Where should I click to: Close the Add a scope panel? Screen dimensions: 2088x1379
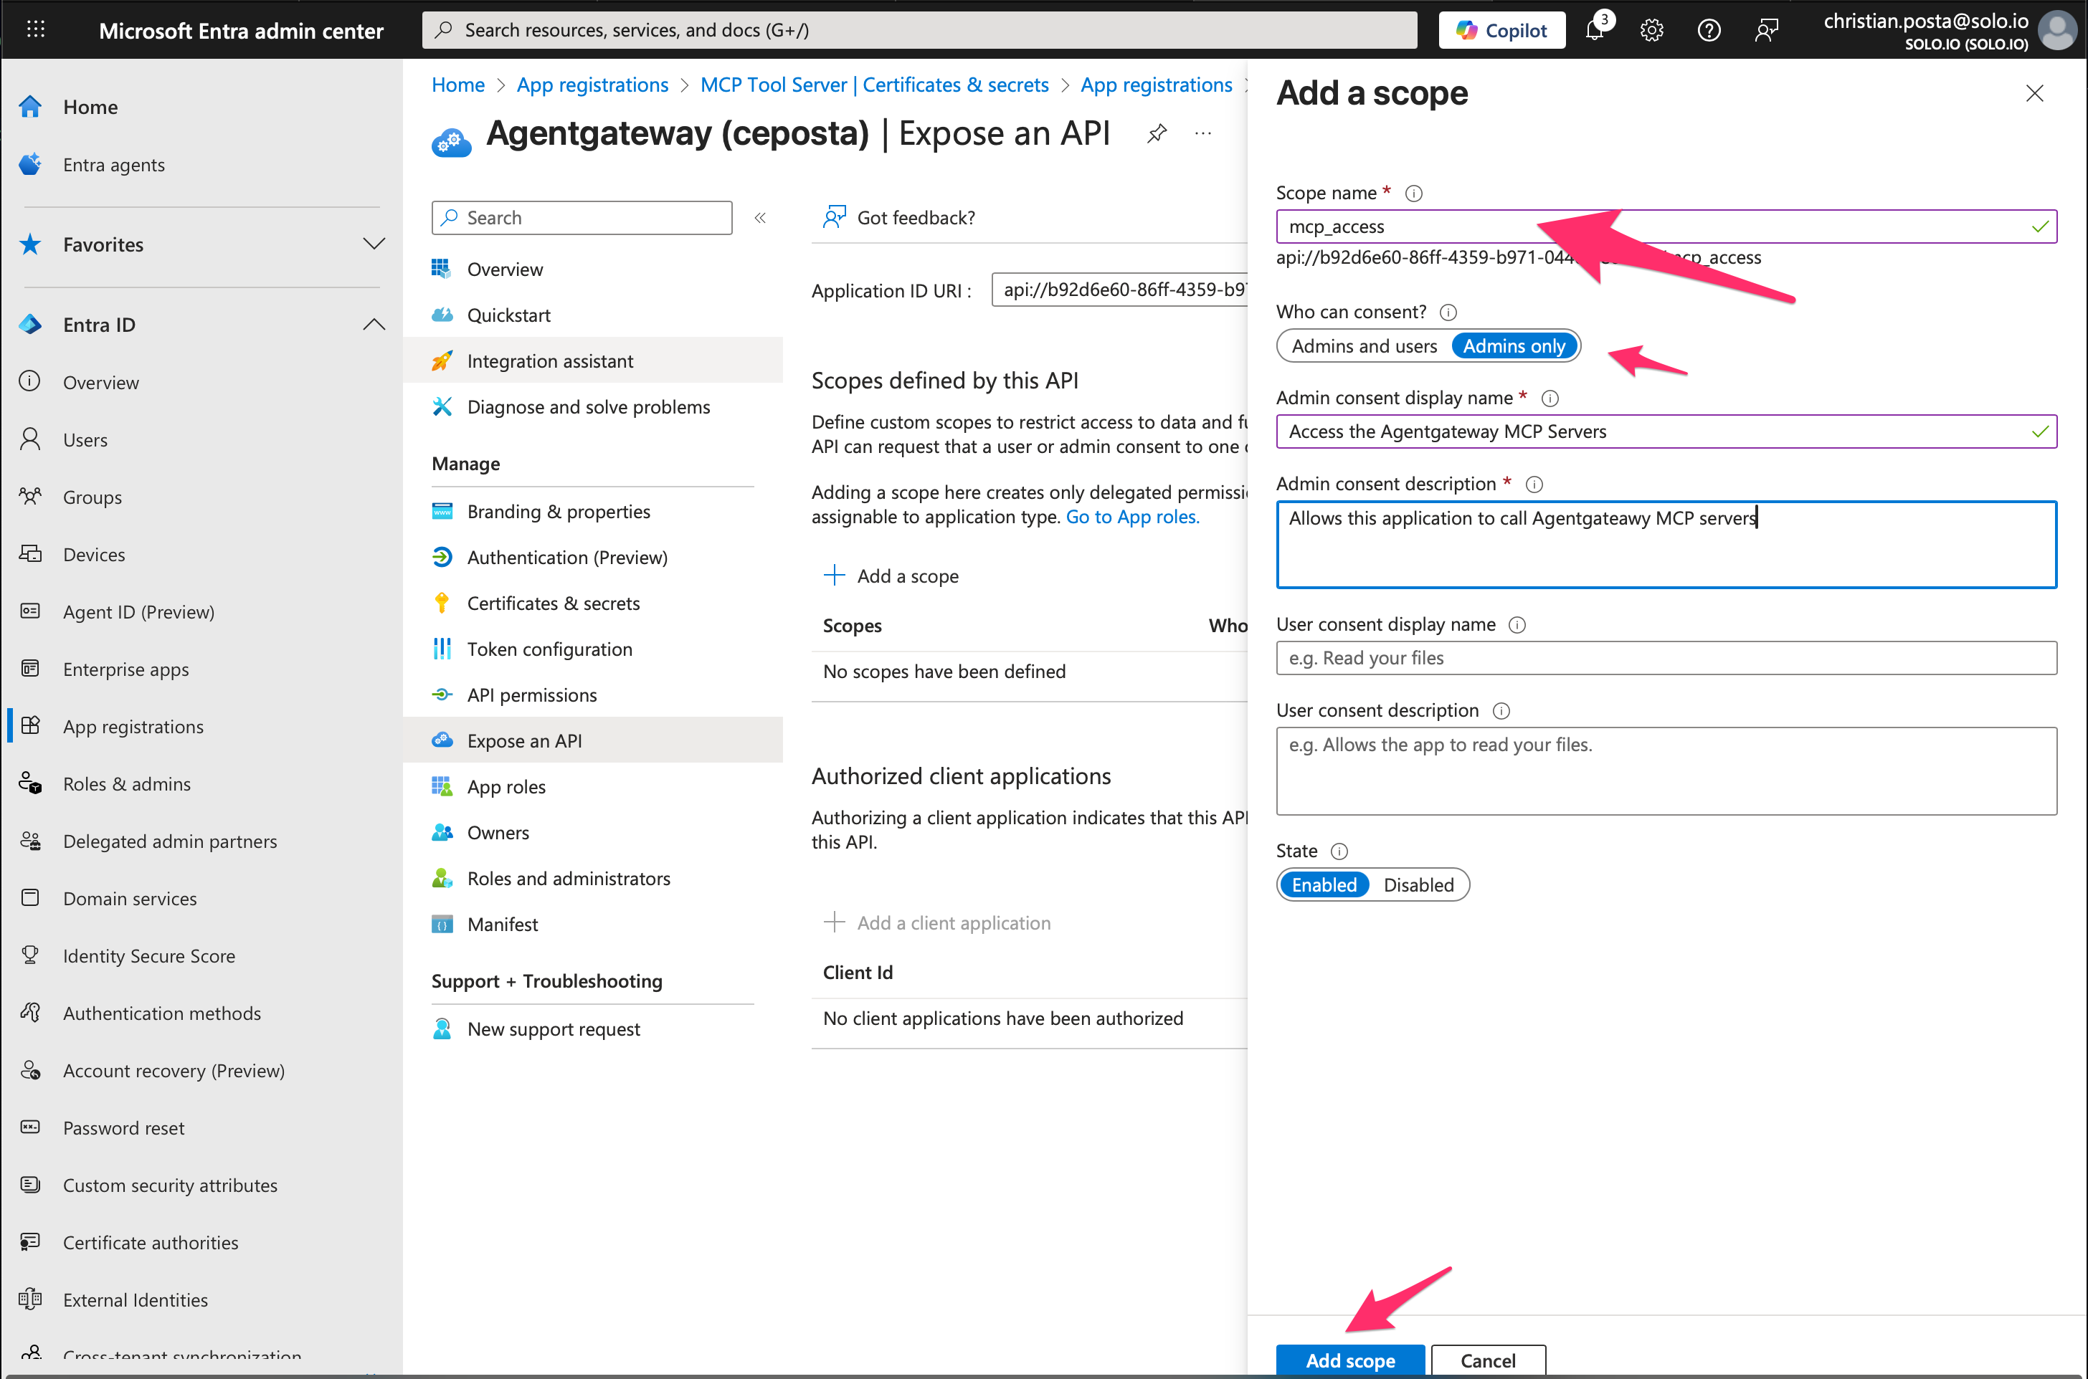(2034, 94)
